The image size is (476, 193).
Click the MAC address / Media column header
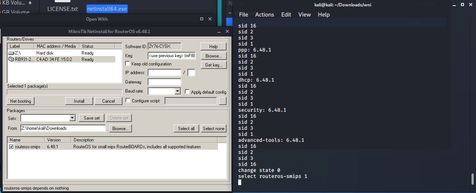[x=56, y=46]
